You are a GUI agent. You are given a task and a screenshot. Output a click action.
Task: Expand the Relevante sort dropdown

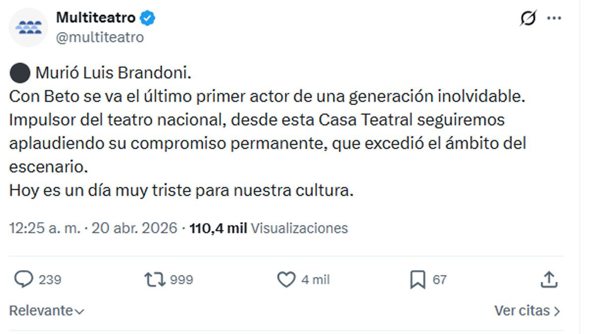(47, 311)
